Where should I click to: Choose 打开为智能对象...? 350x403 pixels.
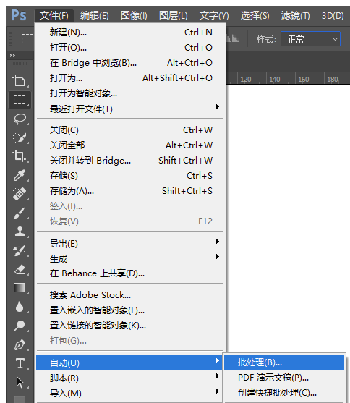click(x=131, y=93)
